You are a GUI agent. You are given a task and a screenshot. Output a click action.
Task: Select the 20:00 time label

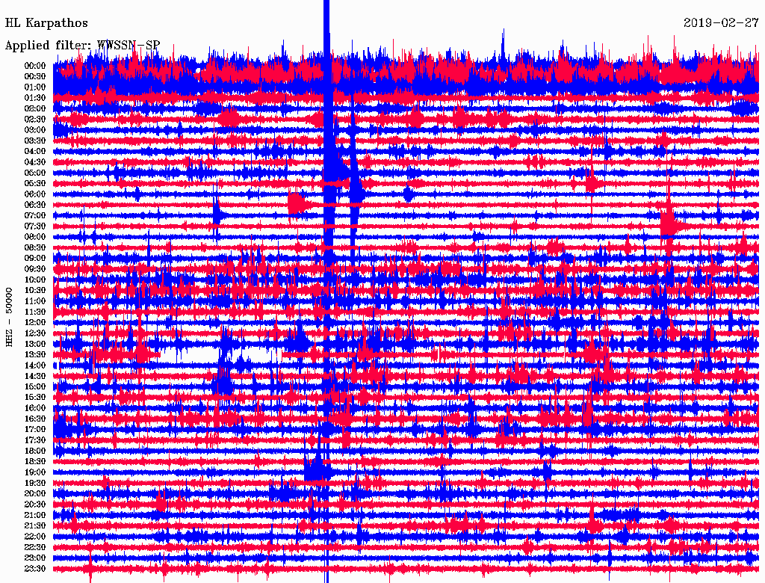point(35,493)
